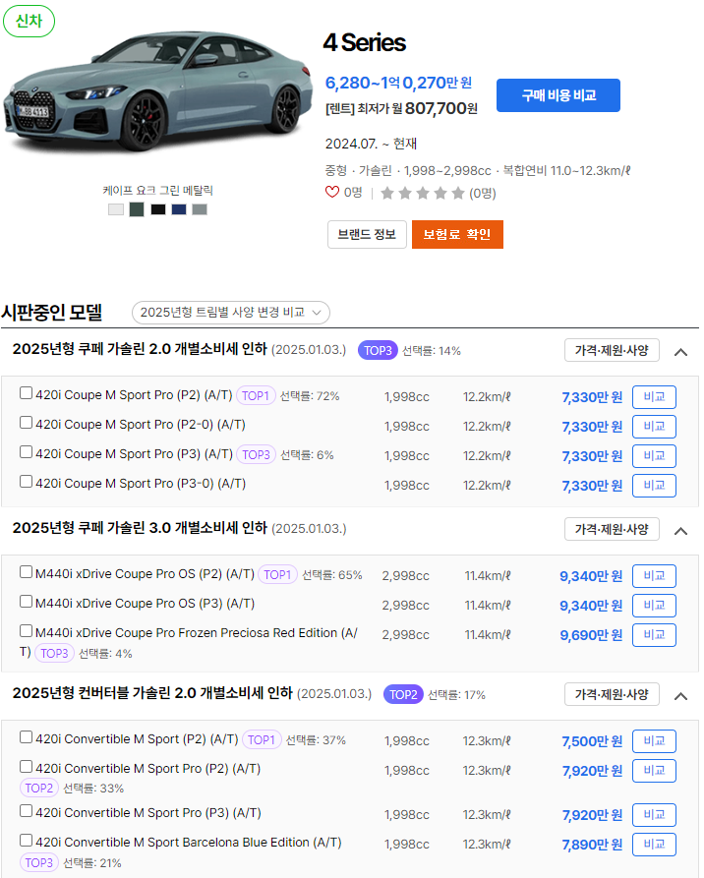The width and height of the screenshot is (704, 878).
Task: Click TOP3 badge on 쿠페 가솔린 2.0 header
Action: [x=378, y=351]
